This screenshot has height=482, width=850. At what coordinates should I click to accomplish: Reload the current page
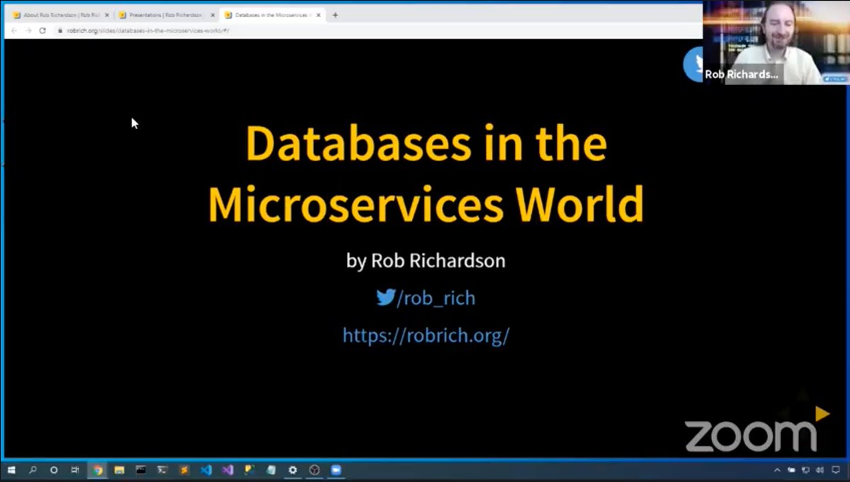(42, 30)
